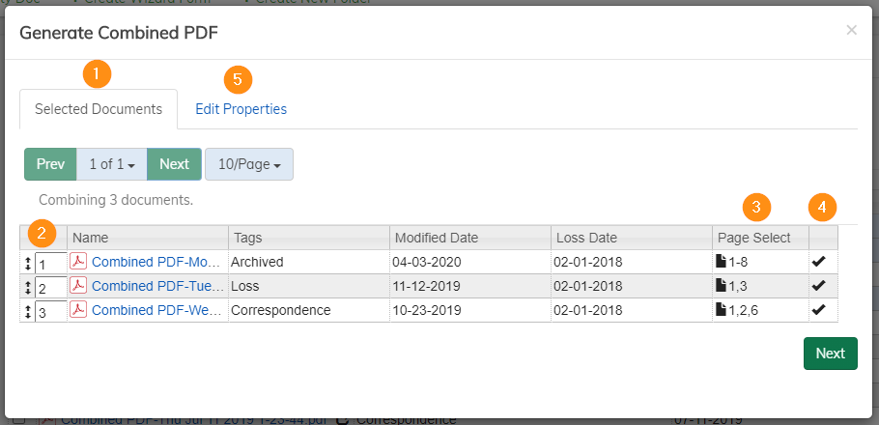Toggle the checkmark for the Archived document
879x425 pixels.
818,262
